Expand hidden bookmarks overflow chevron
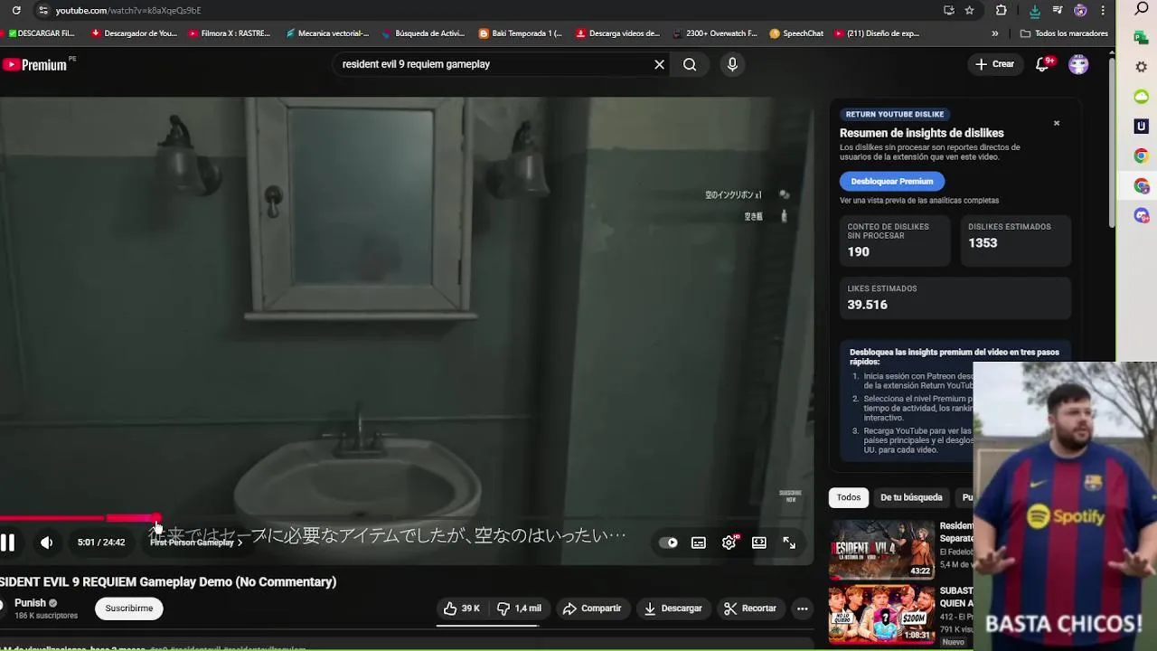 pos(995,33)
